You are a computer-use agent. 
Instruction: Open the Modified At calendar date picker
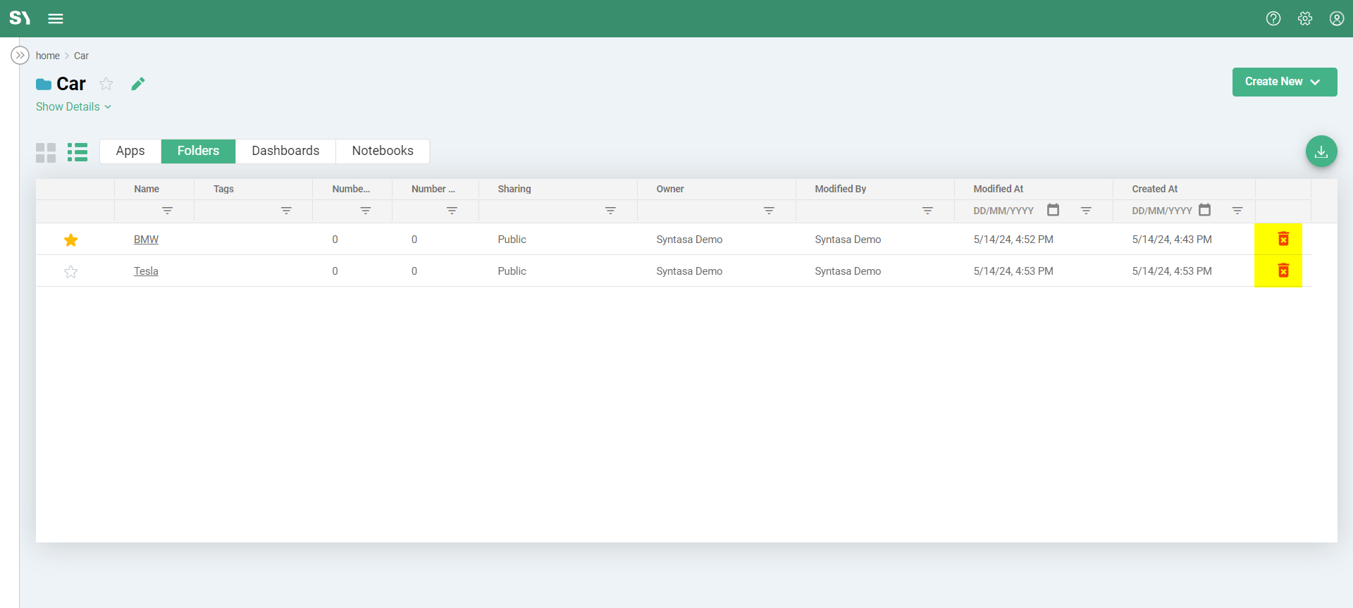pyautogui.click(x=1053, y=210)
